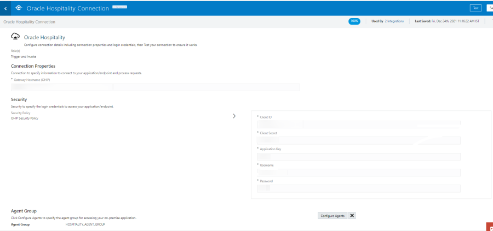Click the Oracle Hospitality cloud icon
The height and width of the screenshot is (231, 493).
(15, 37)
